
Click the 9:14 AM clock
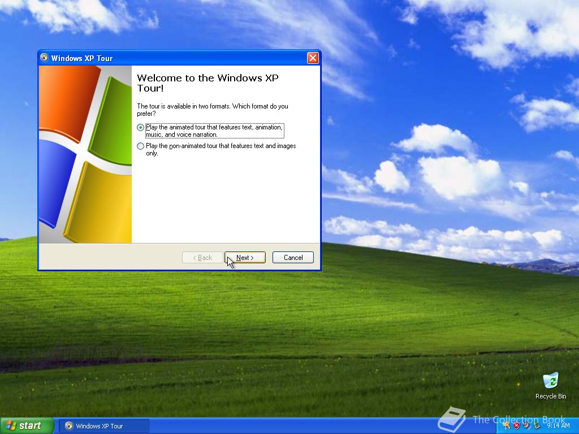coord(558,426)
